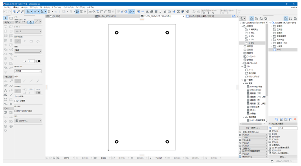Open View Map in the navigator
Viewport: 301px width, 166px height.
[257, 18]
